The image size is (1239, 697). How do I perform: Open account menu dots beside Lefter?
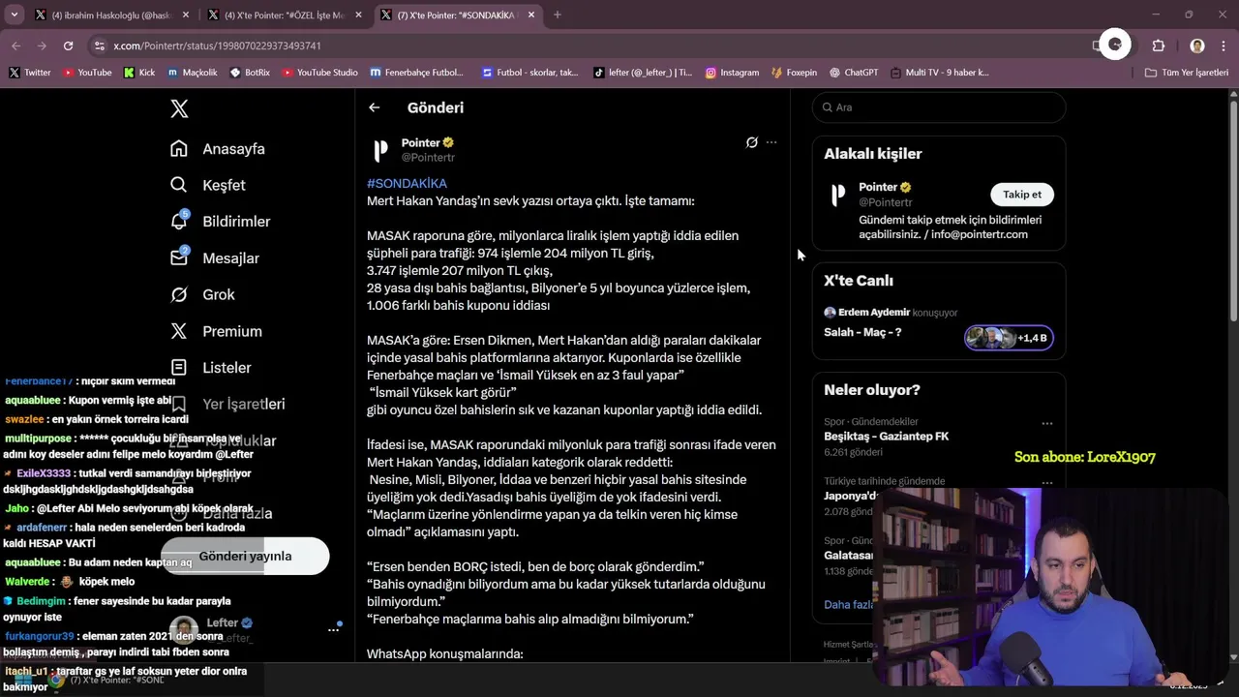pyautogui.click(x=333, y=629)
